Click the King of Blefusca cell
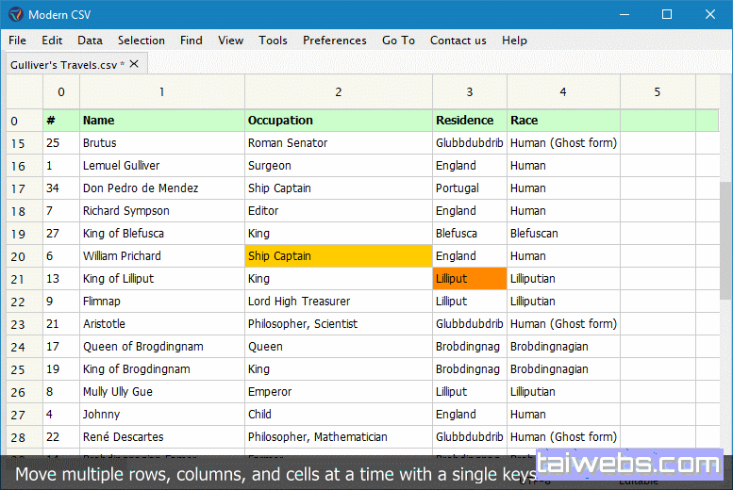Screen dimensions: 733x490 (161, 234)
